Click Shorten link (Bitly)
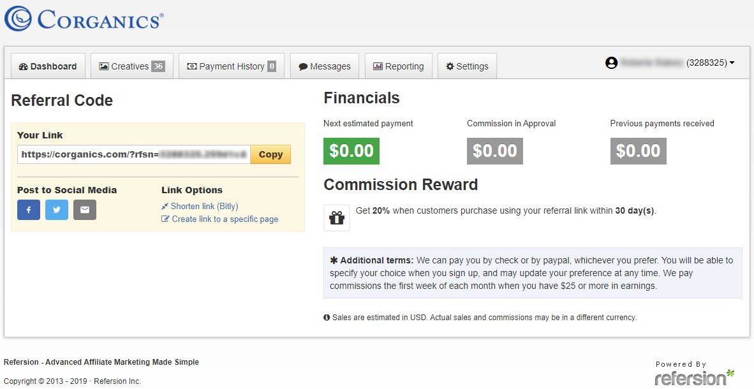This screenshot has width=754, height=389. pos(200,206)
